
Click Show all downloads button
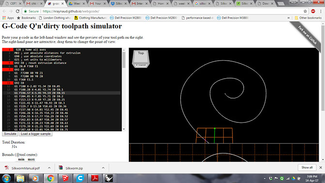coord(307,167)
